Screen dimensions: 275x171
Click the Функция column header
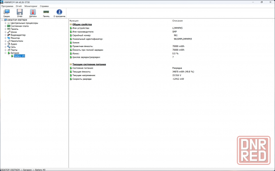click(74, 20)
